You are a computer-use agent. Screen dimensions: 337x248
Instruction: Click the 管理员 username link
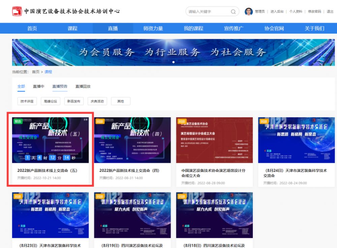[260, 11]
